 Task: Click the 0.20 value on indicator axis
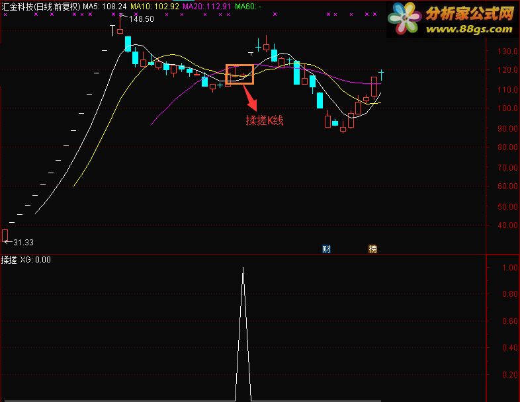tap(509, 375)
